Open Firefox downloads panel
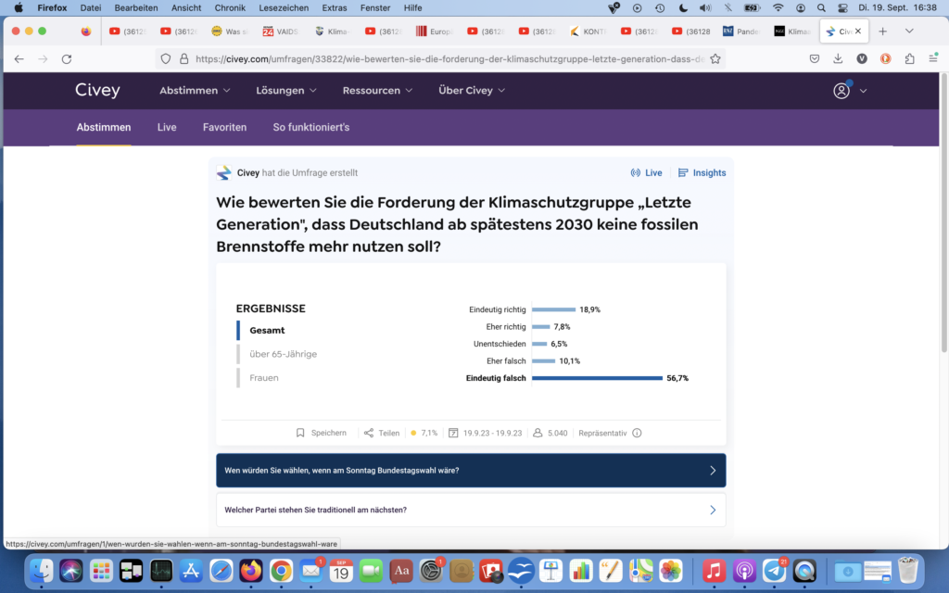Image resolution: width=949 pixels, height=593 pixels. click(x=838, y=58)
